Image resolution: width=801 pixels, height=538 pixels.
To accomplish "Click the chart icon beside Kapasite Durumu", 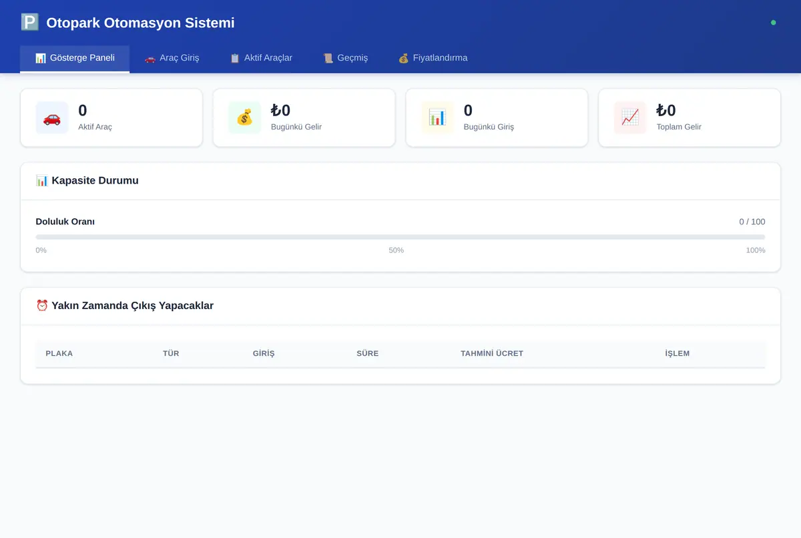I will point(42,181).
